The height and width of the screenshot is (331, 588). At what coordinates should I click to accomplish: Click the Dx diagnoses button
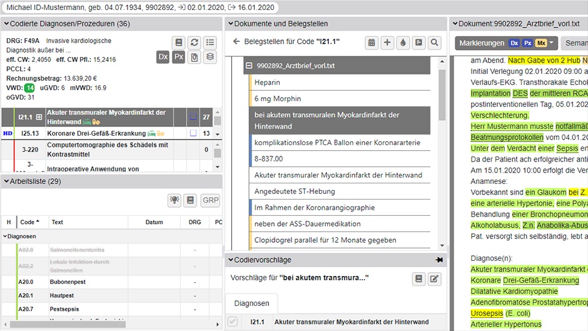point(163,57)
